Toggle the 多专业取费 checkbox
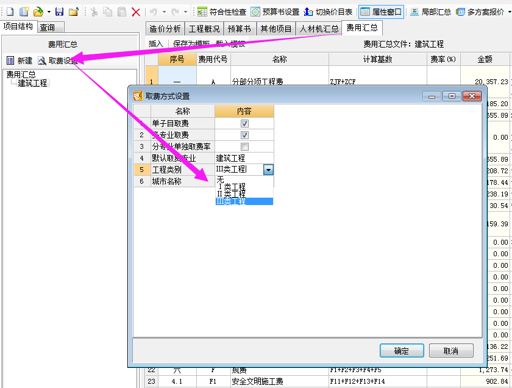 (244, 135)
